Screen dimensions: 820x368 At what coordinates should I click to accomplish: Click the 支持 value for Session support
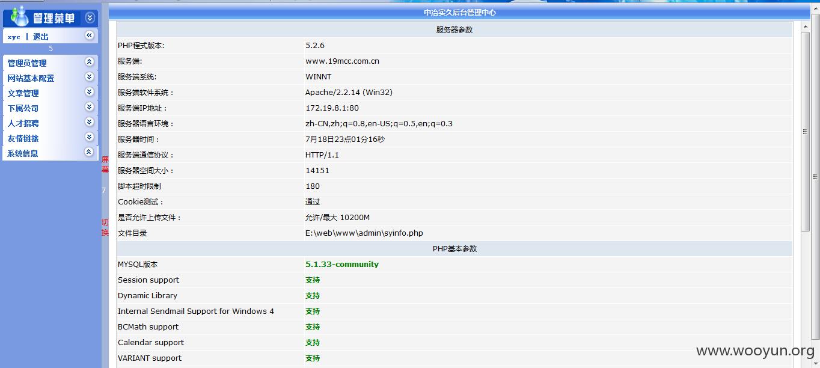click(313, 280)
